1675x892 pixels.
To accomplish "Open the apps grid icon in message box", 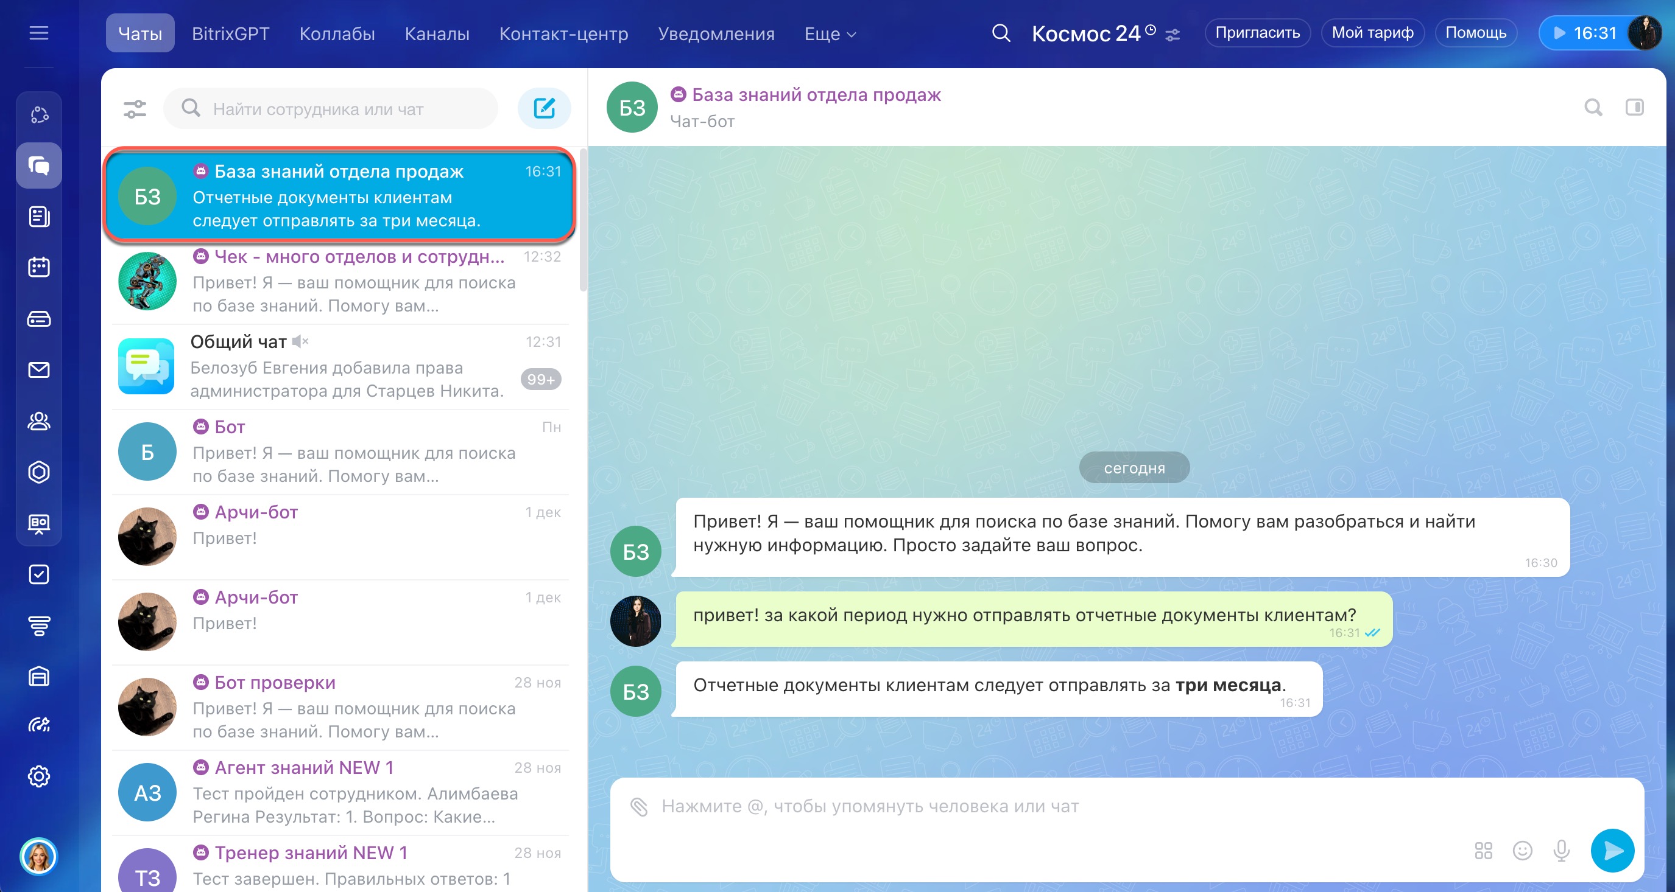I will [1483, 851].
